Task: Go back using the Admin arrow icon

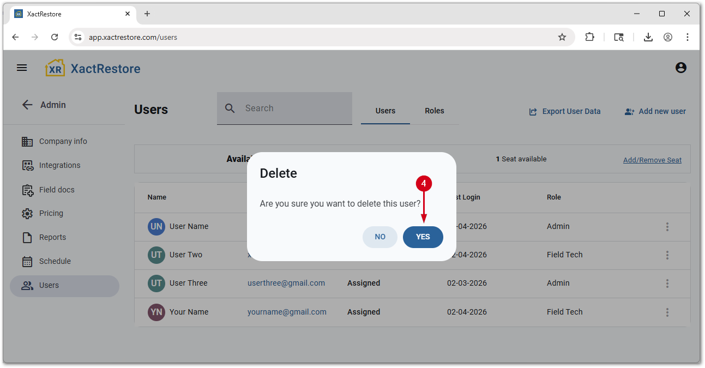Action: [x=27, y=105]
